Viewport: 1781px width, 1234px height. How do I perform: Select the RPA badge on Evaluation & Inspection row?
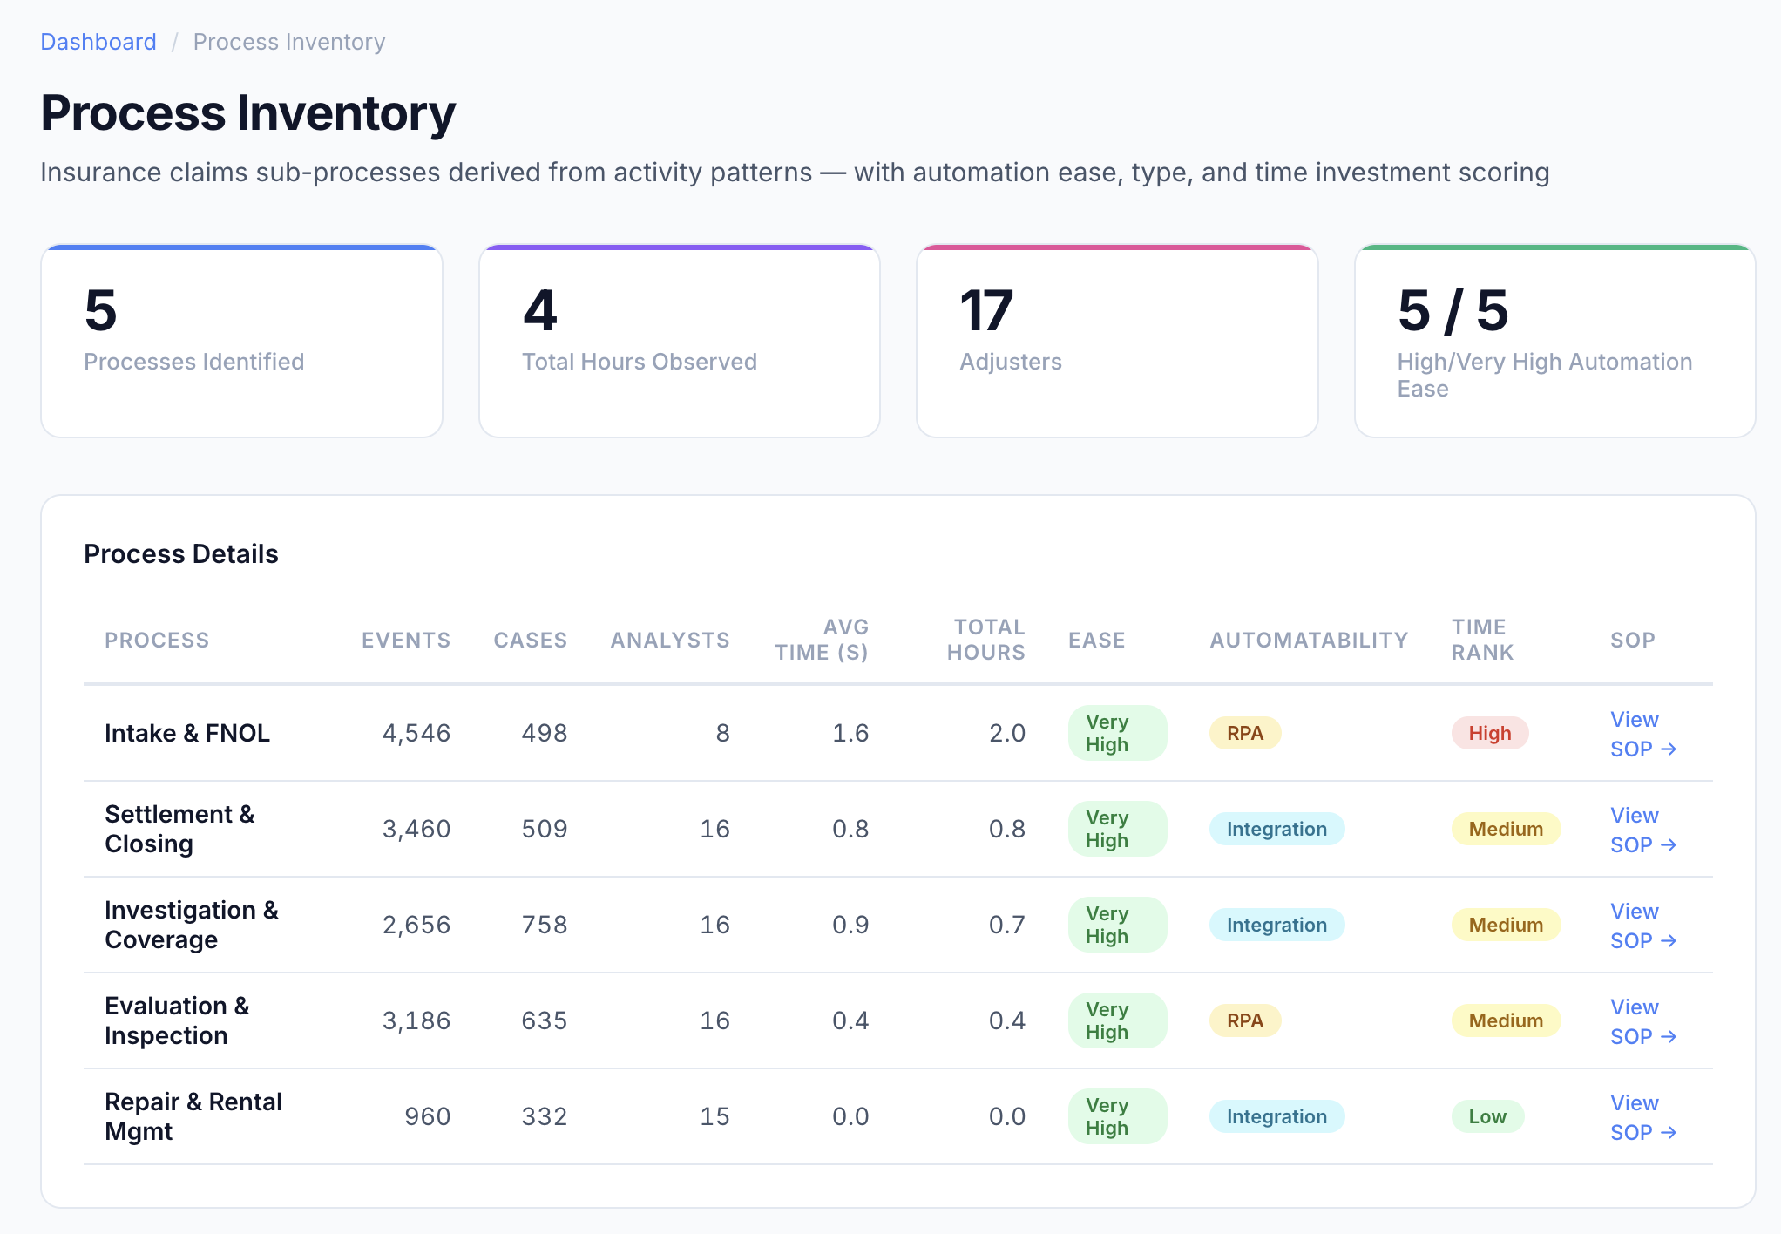(x=1244, y=1020)
